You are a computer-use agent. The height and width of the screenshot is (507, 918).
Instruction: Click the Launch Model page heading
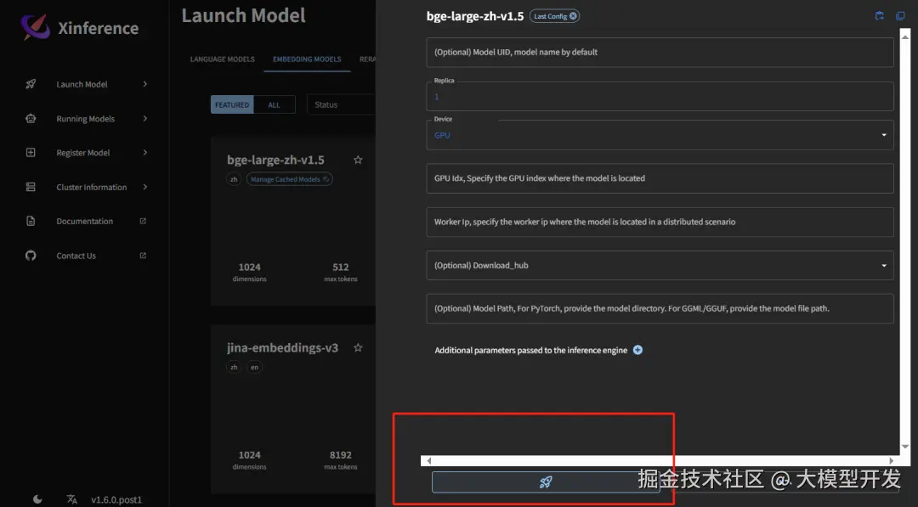point(244,16)
